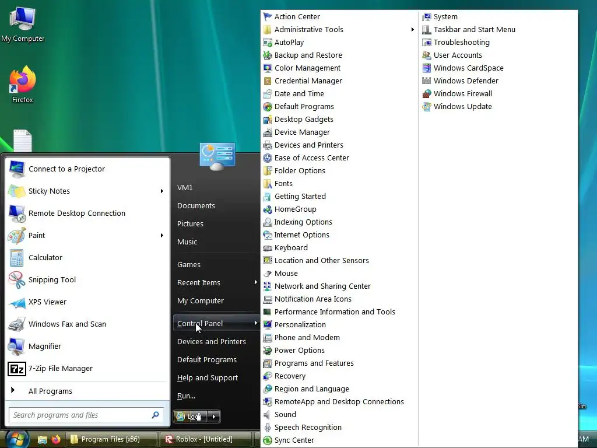Expand Recent Items submenu arrow
Viewport: 597px width, 448px height.
click(255, 282)
